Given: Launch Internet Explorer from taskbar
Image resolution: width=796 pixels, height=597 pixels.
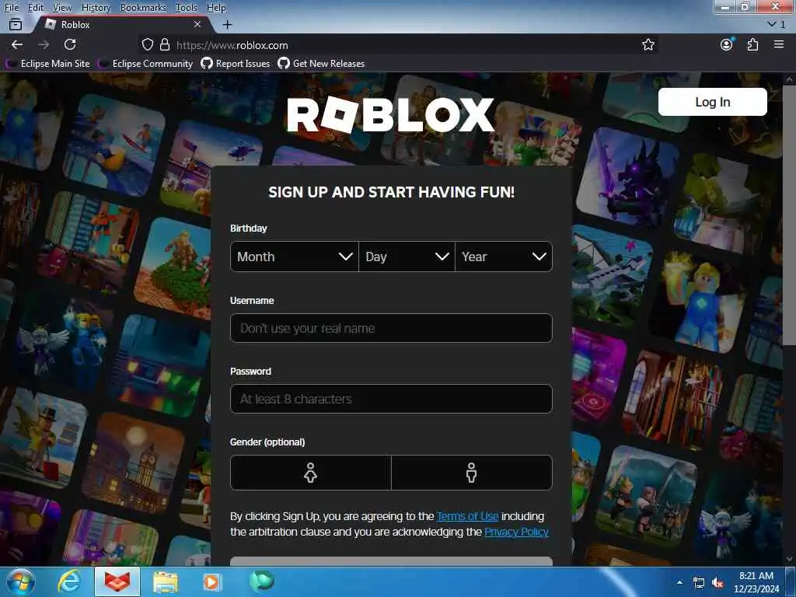Looking at the screenshot, I should point(69,581).
